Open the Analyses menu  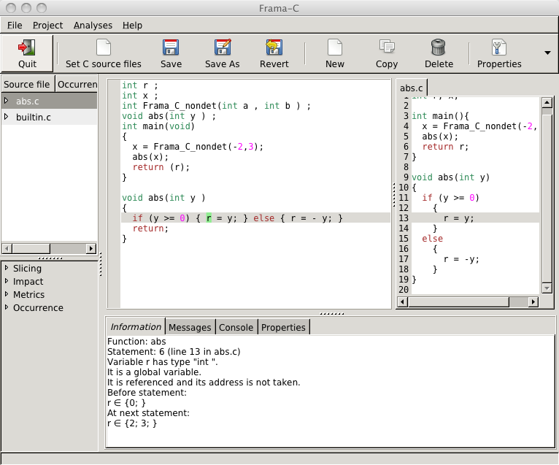[x=93, y=26]
